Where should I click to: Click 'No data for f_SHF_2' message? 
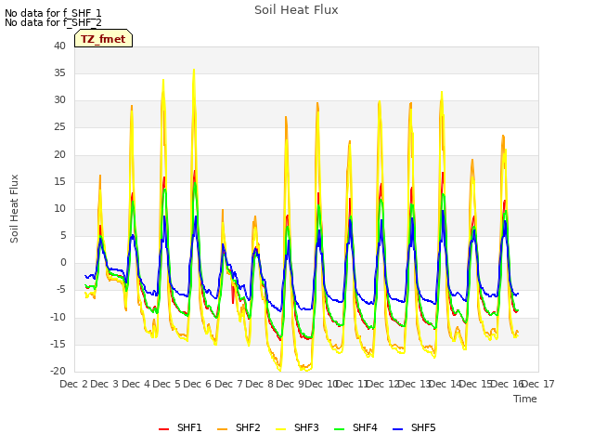pyautogui.click(x=53, y=22)
